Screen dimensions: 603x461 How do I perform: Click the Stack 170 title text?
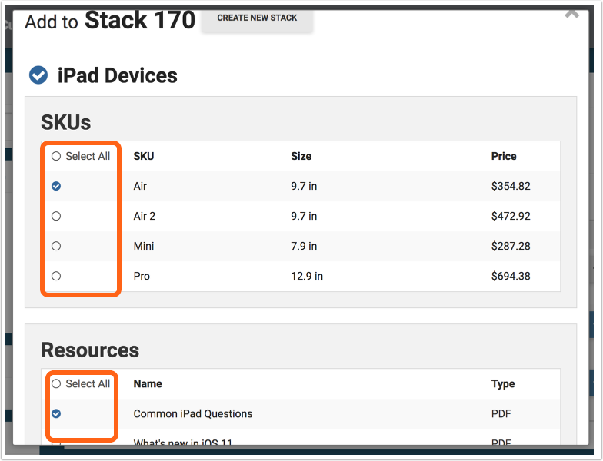click(140, 20)
